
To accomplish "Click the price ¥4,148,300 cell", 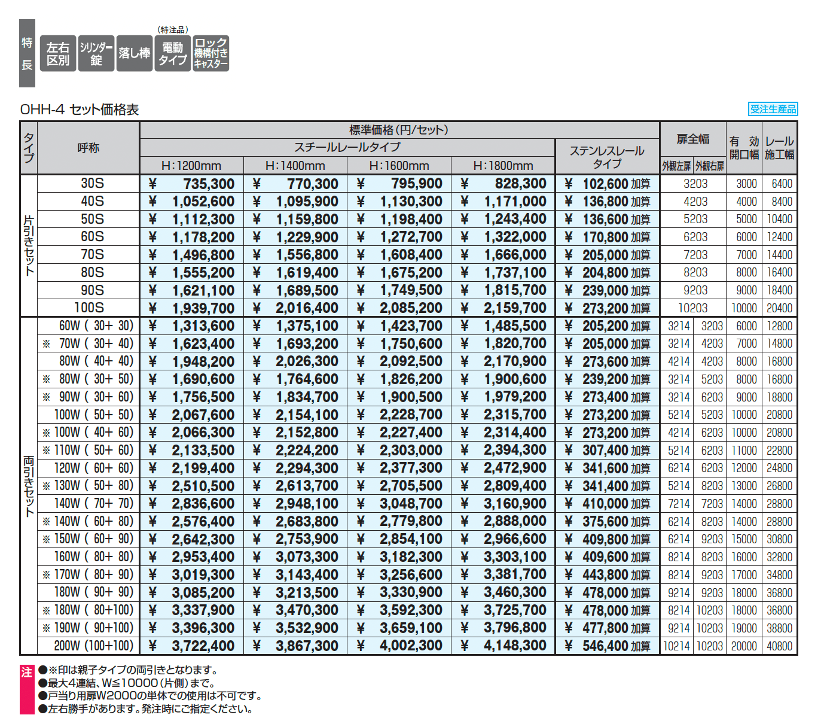I will [503, 646].
